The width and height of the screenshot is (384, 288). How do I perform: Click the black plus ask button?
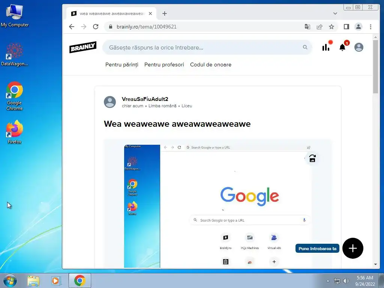coord(352,248)
